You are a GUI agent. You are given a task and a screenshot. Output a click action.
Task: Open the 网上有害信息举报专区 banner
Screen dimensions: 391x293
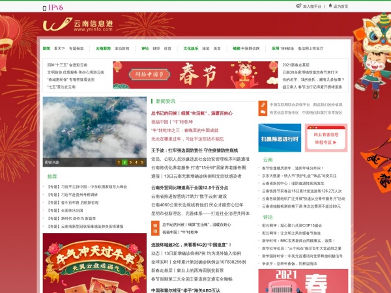326,138
